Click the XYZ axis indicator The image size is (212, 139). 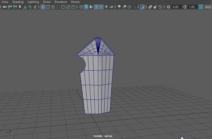pos(8,129)
